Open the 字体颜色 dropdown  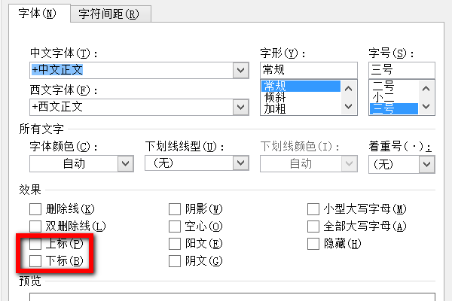tap(125, 163)
